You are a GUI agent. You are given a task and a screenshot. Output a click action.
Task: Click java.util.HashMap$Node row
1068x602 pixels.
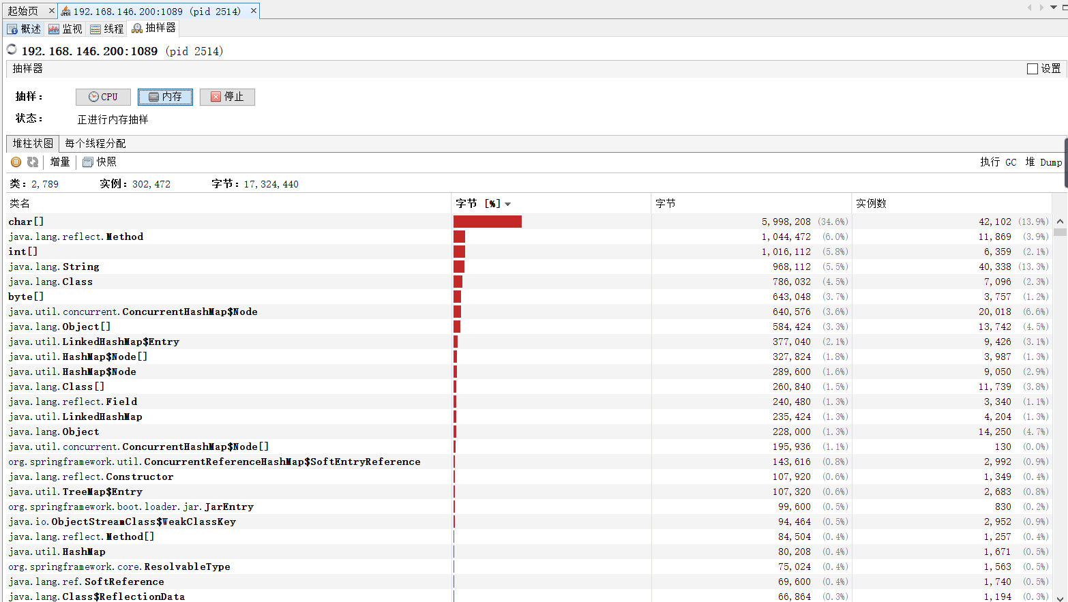pyautogui.click(x=530, y=372)
